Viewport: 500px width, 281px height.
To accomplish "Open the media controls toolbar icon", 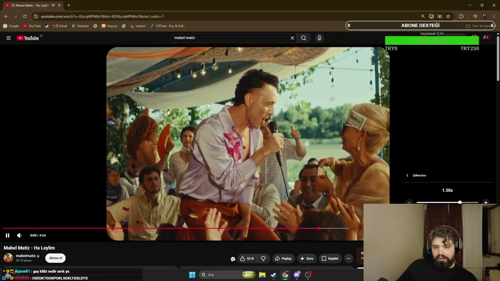I will point(475,16).
